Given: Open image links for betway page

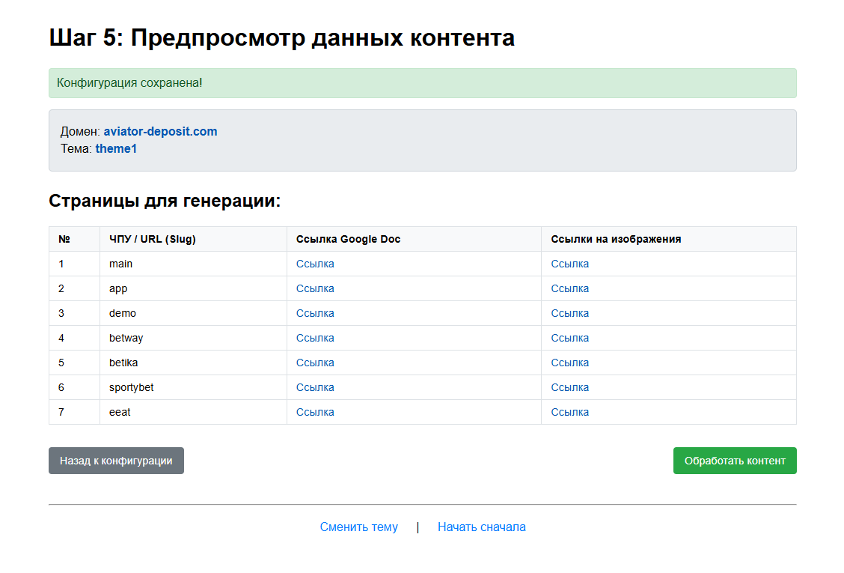Looking at the screenshot, I should tap(569, 338).
